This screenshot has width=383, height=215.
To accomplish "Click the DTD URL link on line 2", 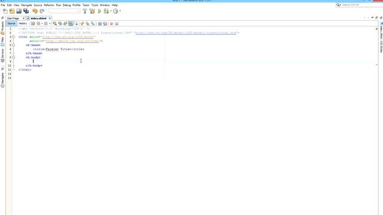I will point(186,33).
